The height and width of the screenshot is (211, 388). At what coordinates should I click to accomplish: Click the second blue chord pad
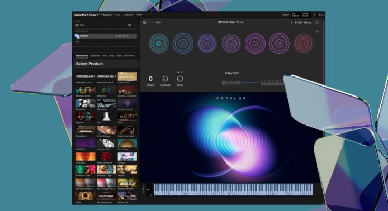pyautogui.click(x=183, y=44)
